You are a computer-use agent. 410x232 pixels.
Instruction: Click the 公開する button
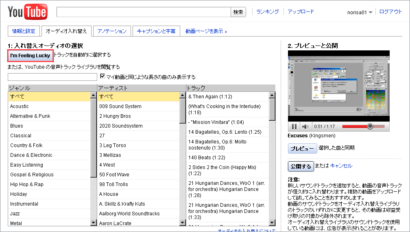coord(301,166)
